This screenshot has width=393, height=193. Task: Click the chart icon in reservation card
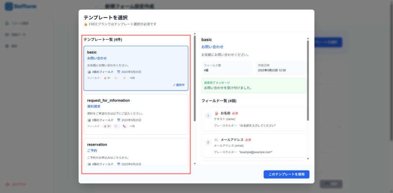tap(89, 164)
